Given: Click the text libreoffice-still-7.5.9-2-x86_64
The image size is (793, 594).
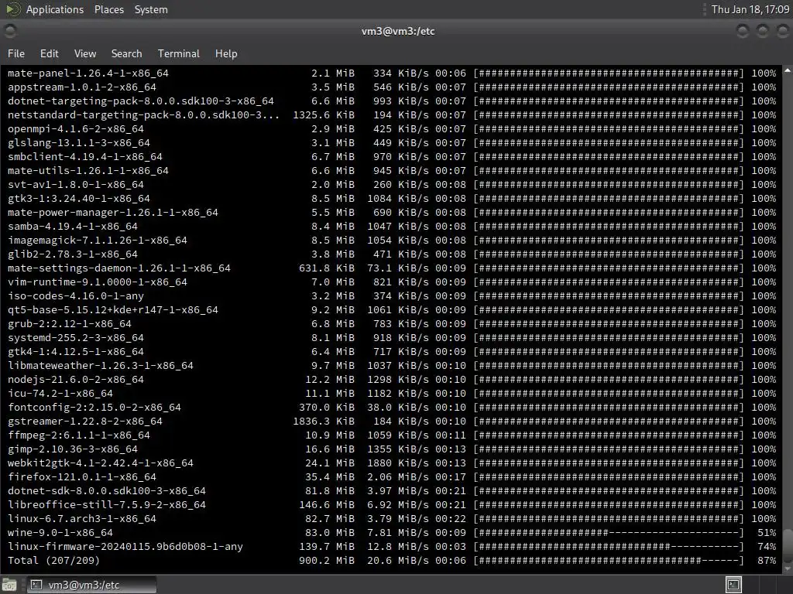Looking at the screenshot, I should click(x=107, y=504).
